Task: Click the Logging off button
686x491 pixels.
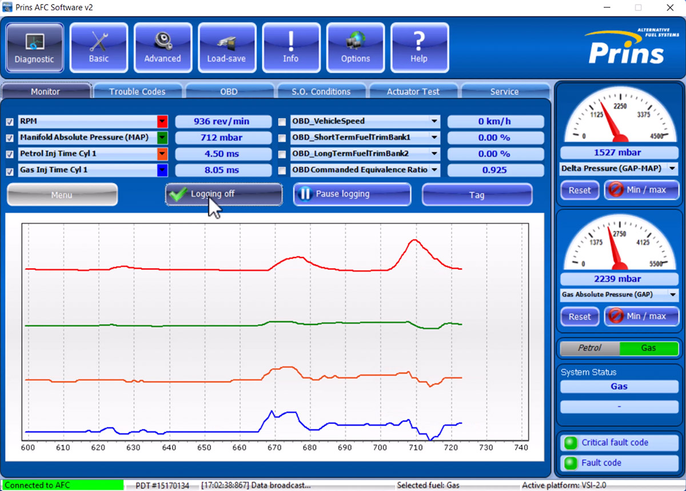Action: 224,195
